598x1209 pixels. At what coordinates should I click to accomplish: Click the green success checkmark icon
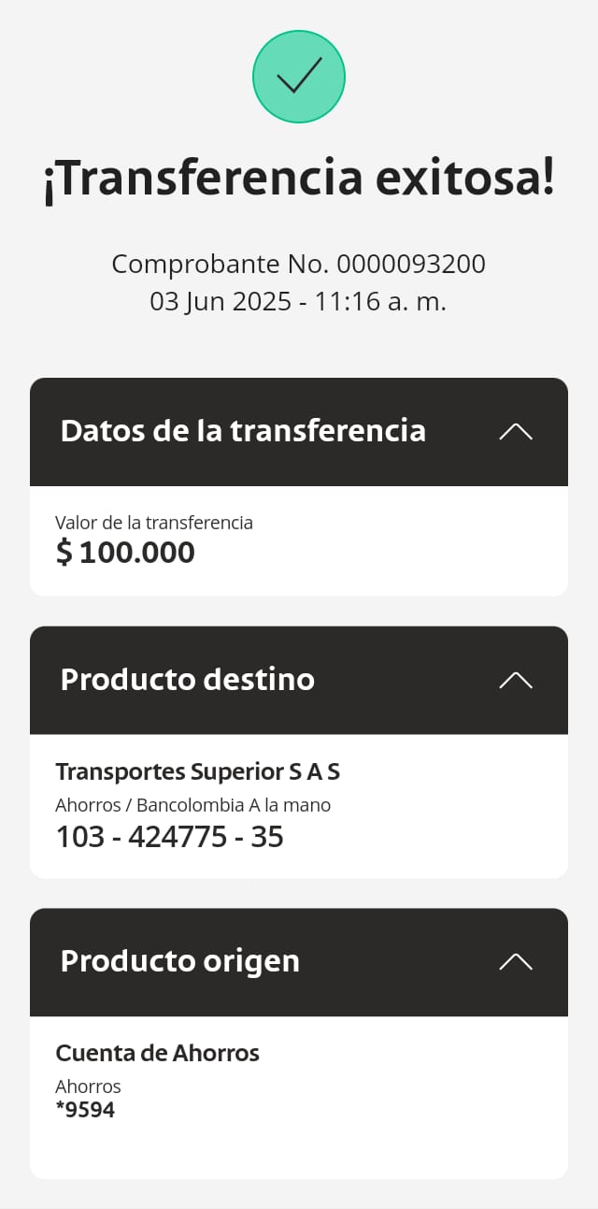coord(299,77)
